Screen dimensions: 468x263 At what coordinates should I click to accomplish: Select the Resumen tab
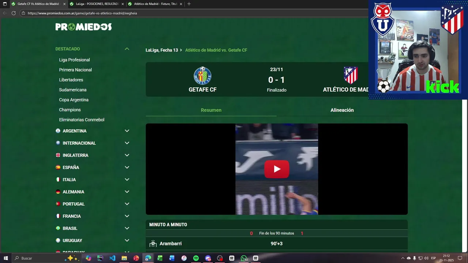211,110
